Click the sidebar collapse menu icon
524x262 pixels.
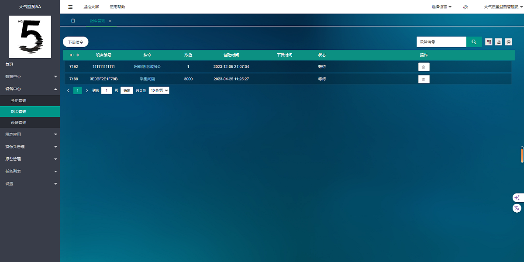(70, 7)
